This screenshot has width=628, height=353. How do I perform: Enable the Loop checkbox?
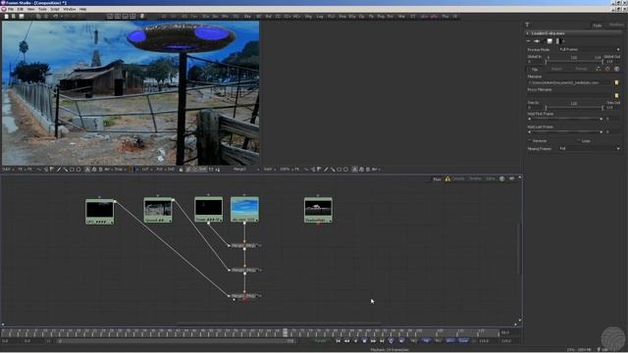(x=579, y=141)
